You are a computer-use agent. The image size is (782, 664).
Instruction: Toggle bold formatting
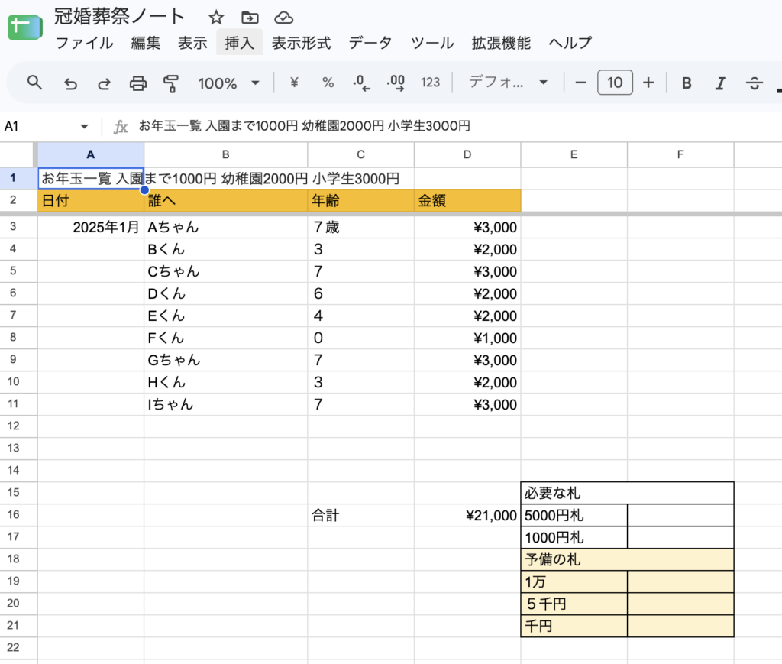(687, 83)
